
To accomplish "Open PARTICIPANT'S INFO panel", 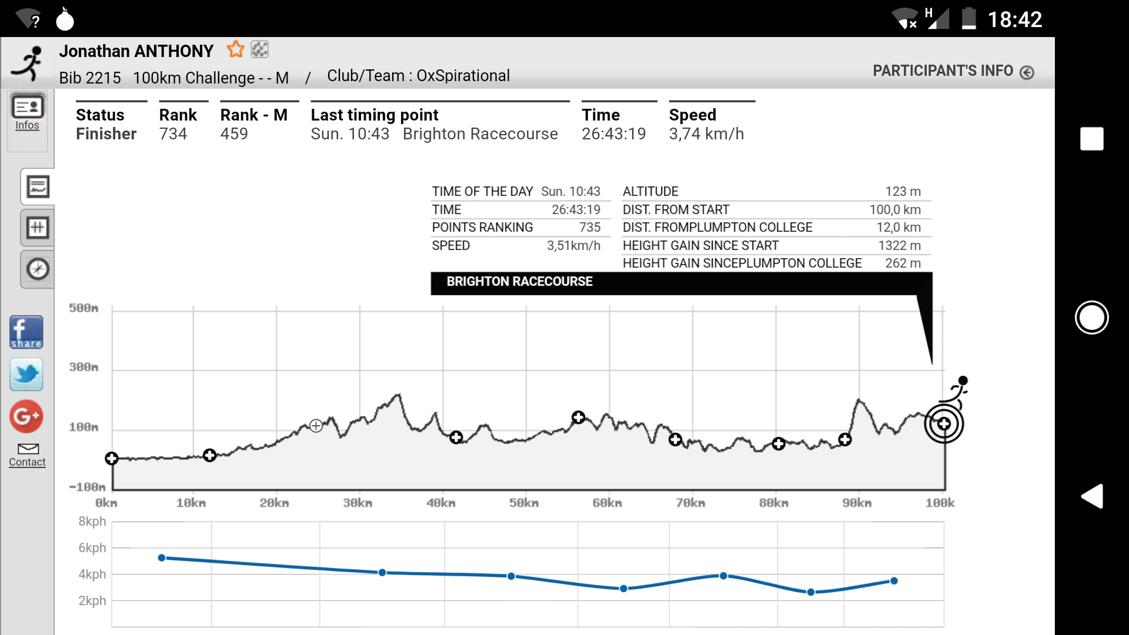I will [x=953, y=71].
